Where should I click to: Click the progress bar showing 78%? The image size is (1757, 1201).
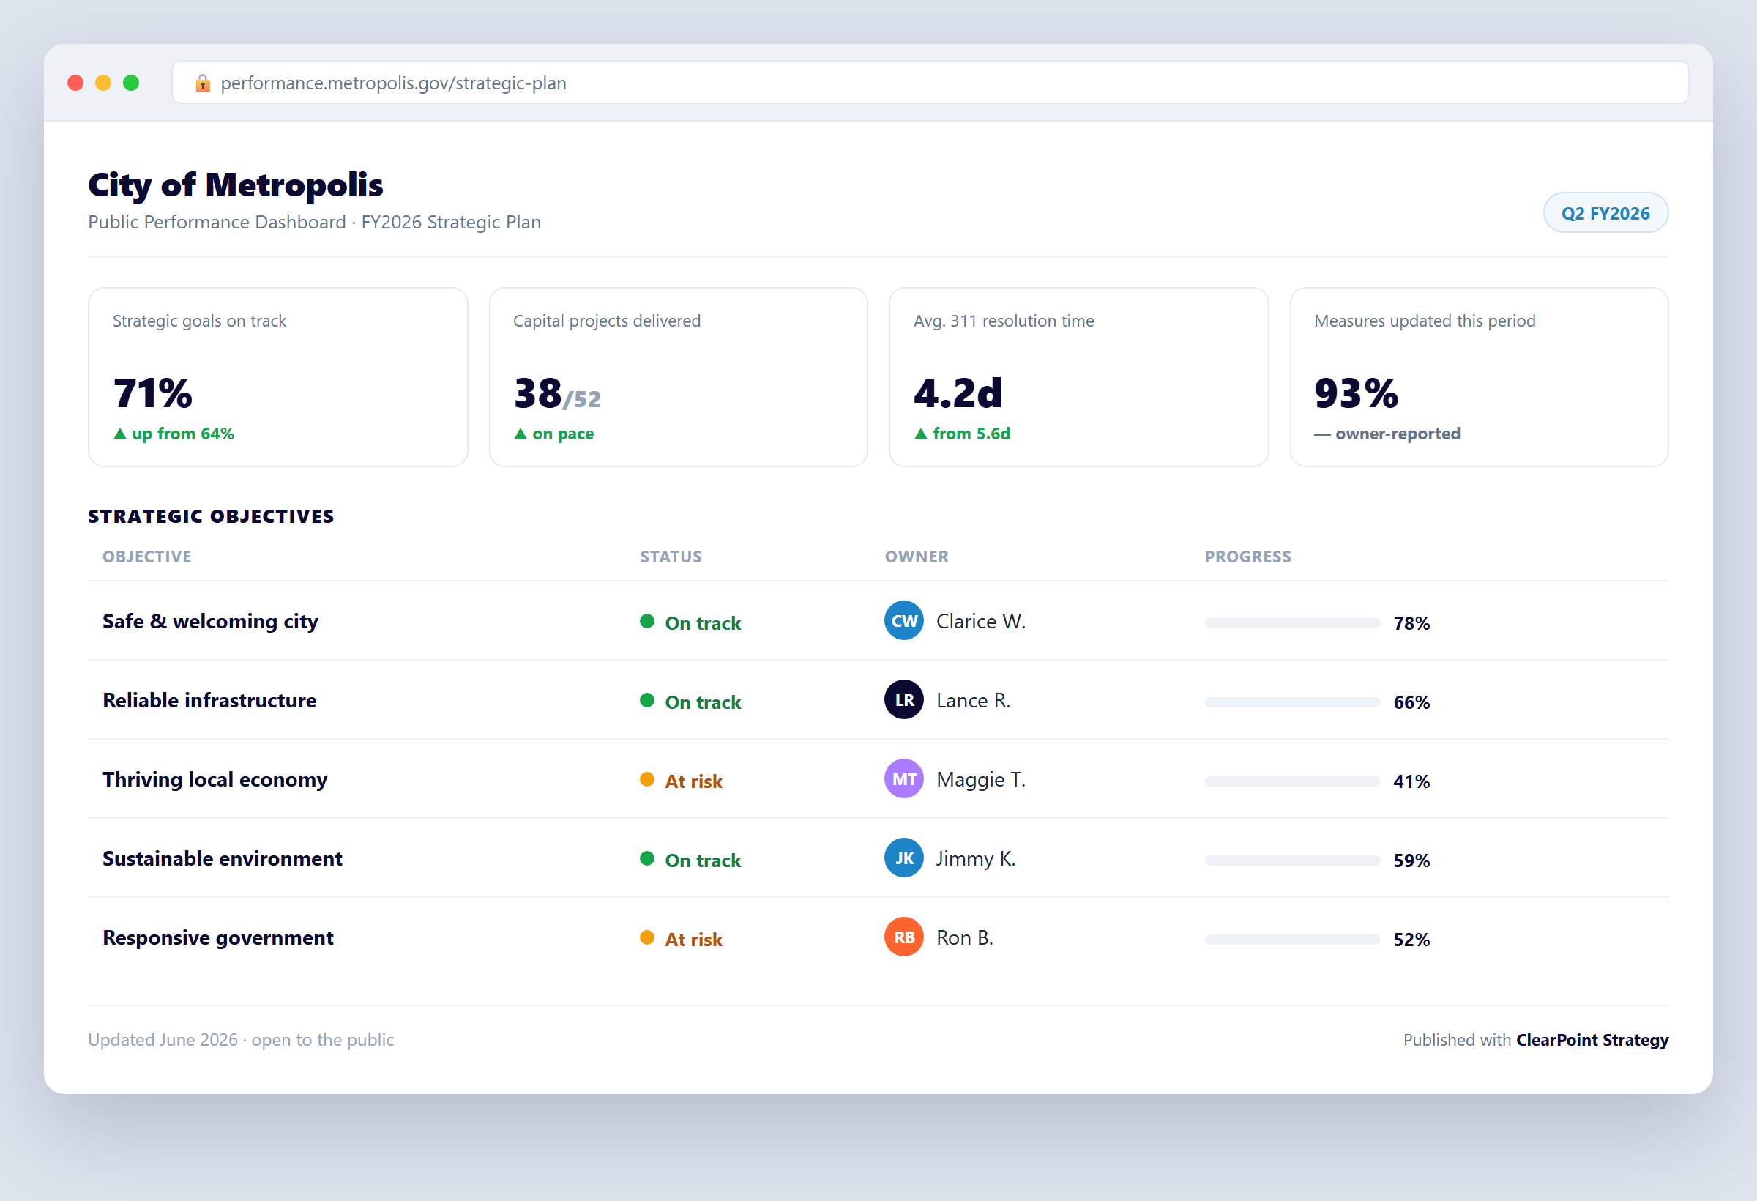tap(1292, 623)
